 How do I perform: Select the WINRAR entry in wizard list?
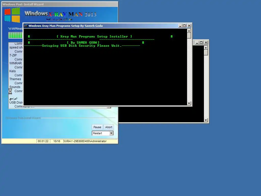[x=16, y=63]
